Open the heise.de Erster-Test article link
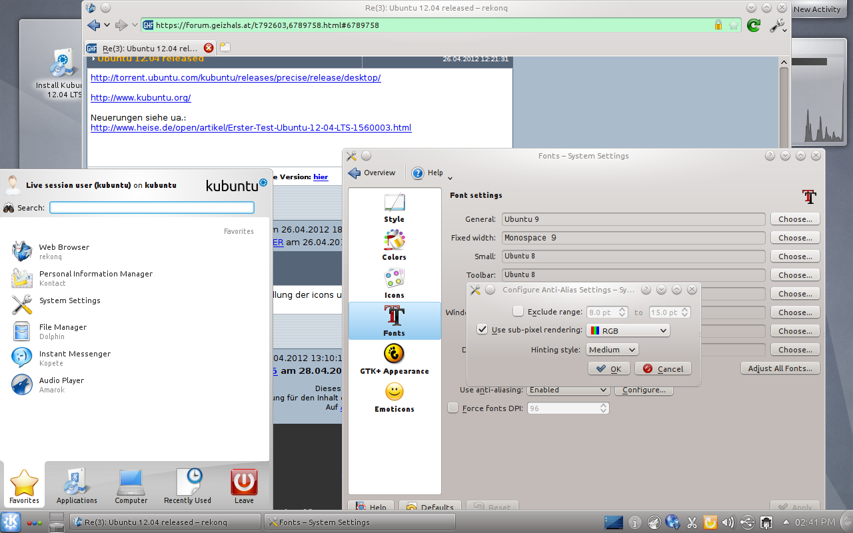The image size is (853, 533). [x=251, y=128]
